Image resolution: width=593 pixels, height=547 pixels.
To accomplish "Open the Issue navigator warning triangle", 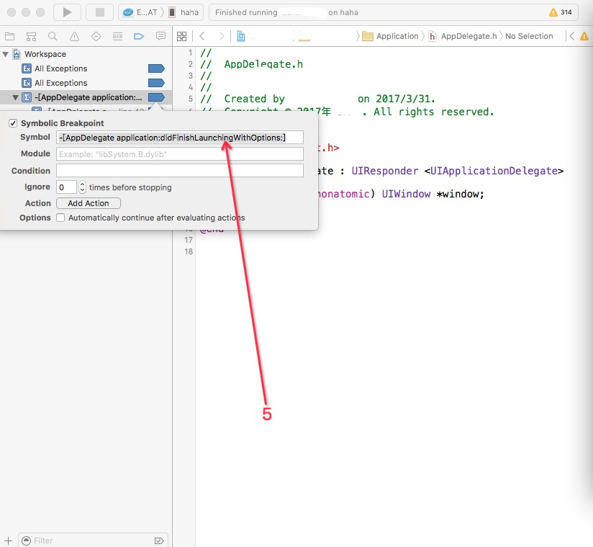I will pos(74,36).
